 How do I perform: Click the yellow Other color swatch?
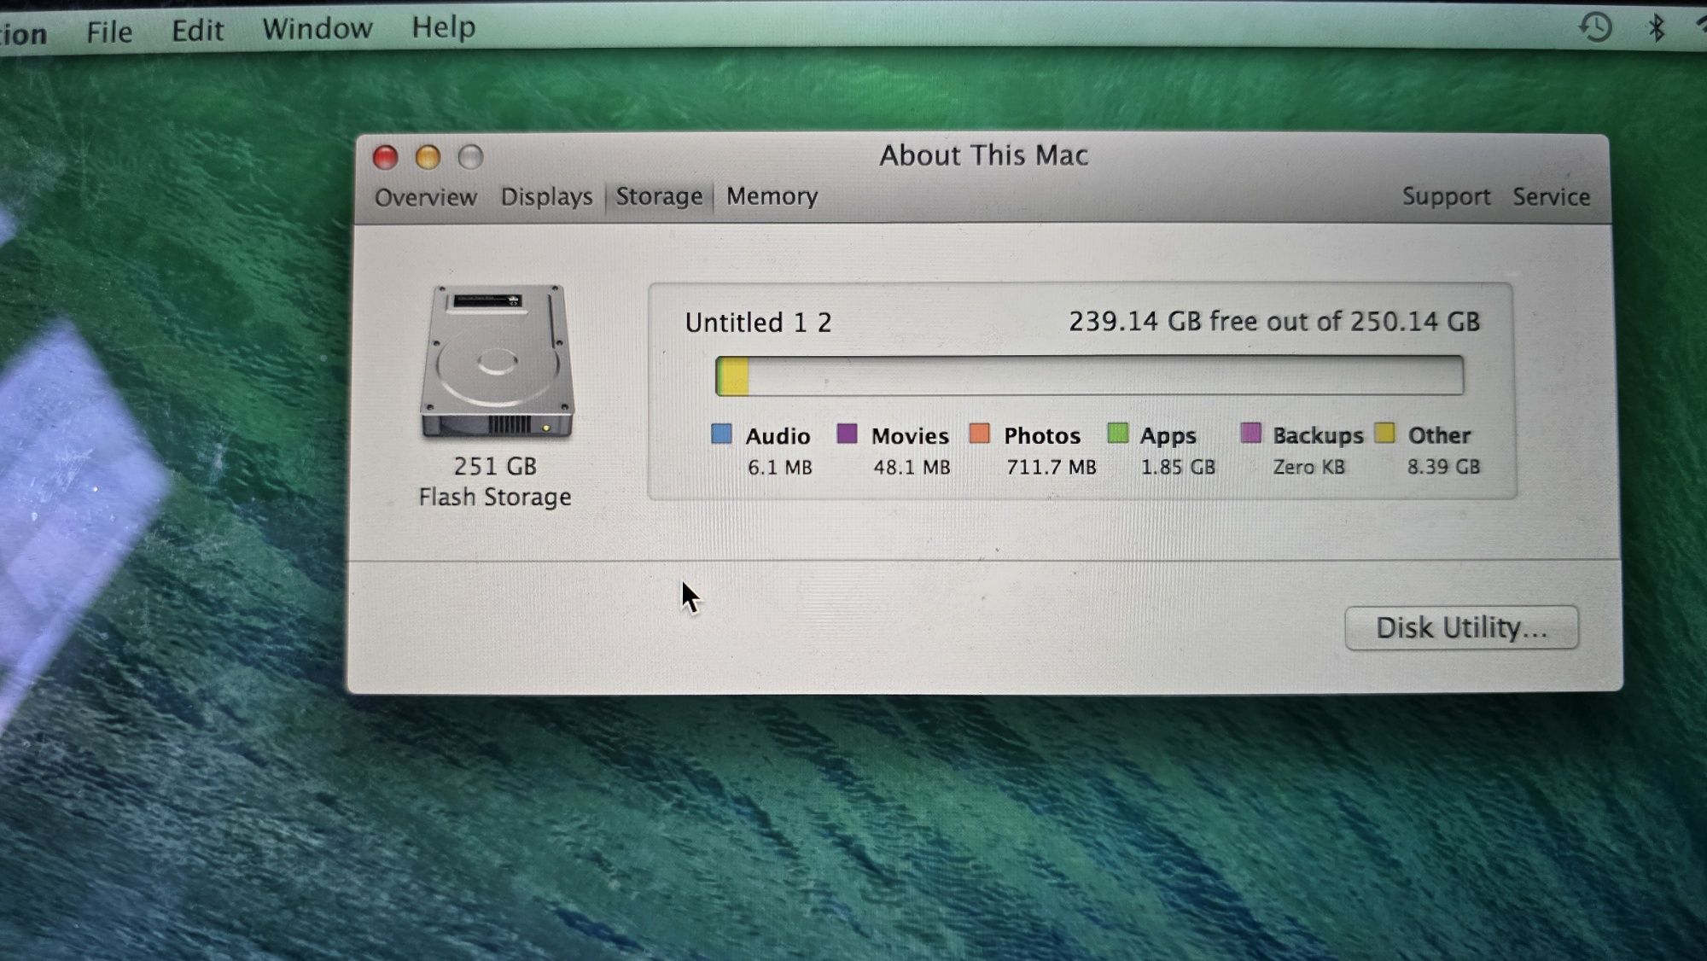(1384, 433)
